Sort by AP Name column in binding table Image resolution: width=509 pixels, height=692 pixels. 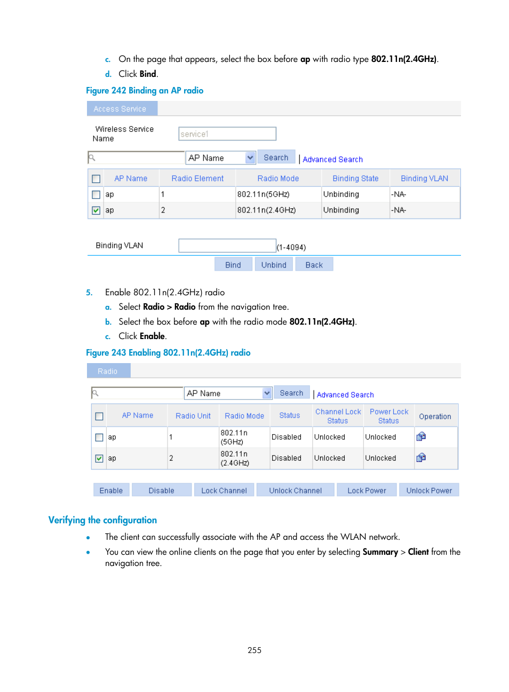click(x=131, y=178)
